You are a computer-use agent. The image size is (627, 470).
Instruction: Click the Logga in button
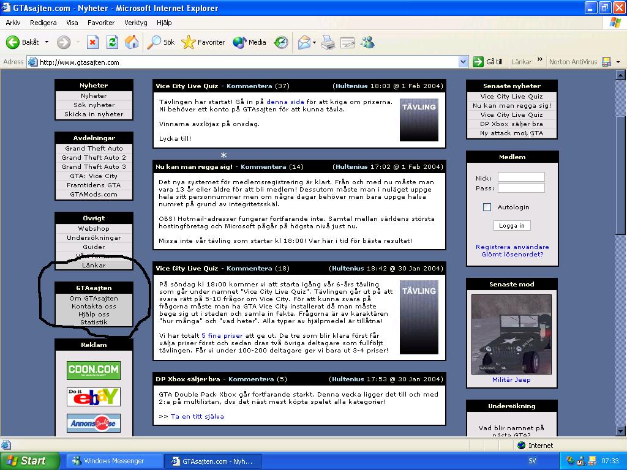(x=512, y=225)
